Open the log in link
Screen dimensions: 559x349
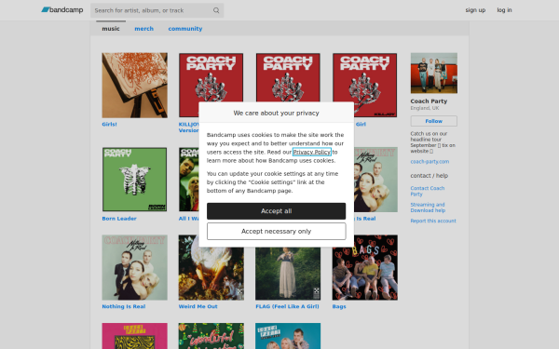pos(504,10)
